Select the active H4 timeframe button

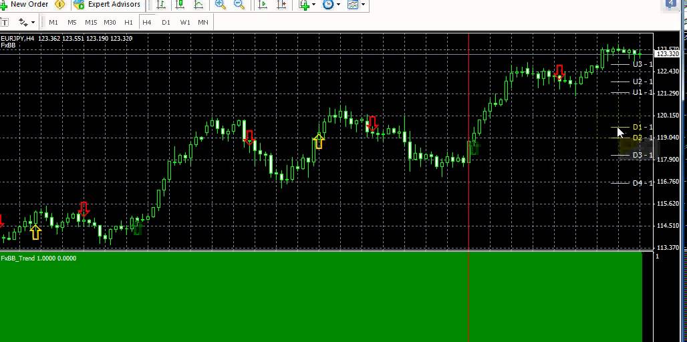pyautogui.click(x=147, y=22)
